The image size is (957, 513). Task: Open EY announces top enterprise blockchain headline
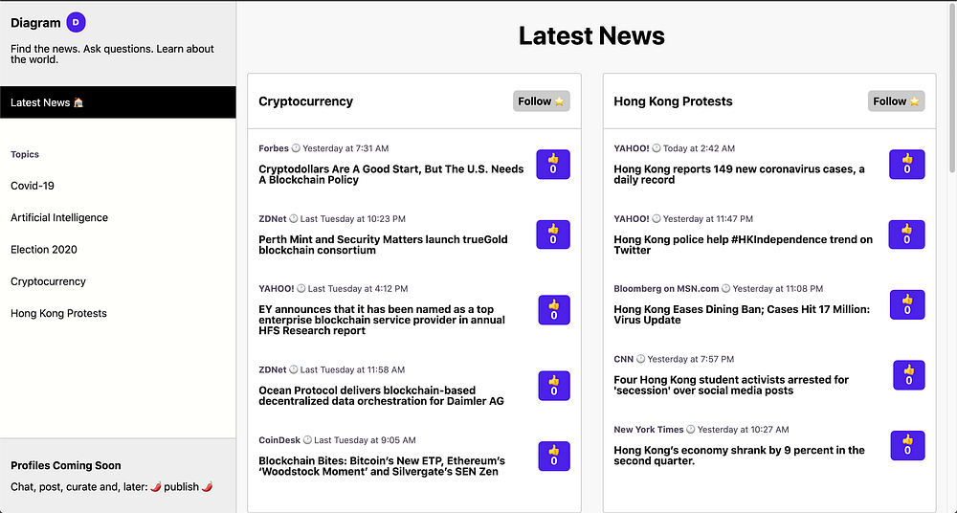tap(382, 320)
